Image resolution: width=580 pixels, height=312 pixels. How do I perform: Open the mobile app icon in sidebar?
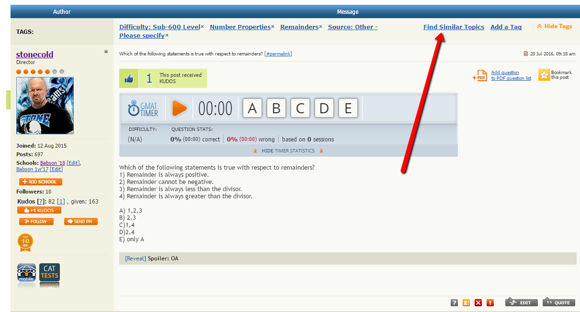[x=26, y=273]
